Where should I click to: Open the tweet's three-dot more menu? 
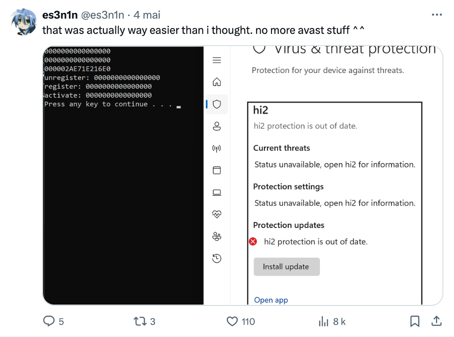(436, 15)
